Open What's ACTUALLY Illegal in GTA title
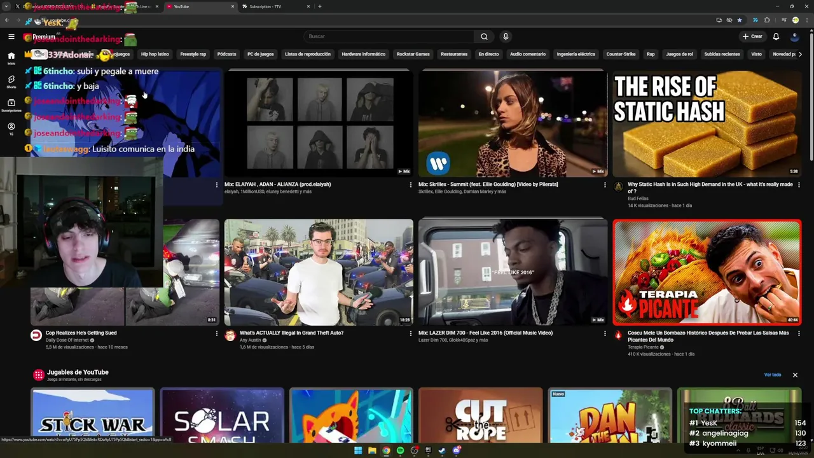 pyautogui.click(x=291, y=333)
